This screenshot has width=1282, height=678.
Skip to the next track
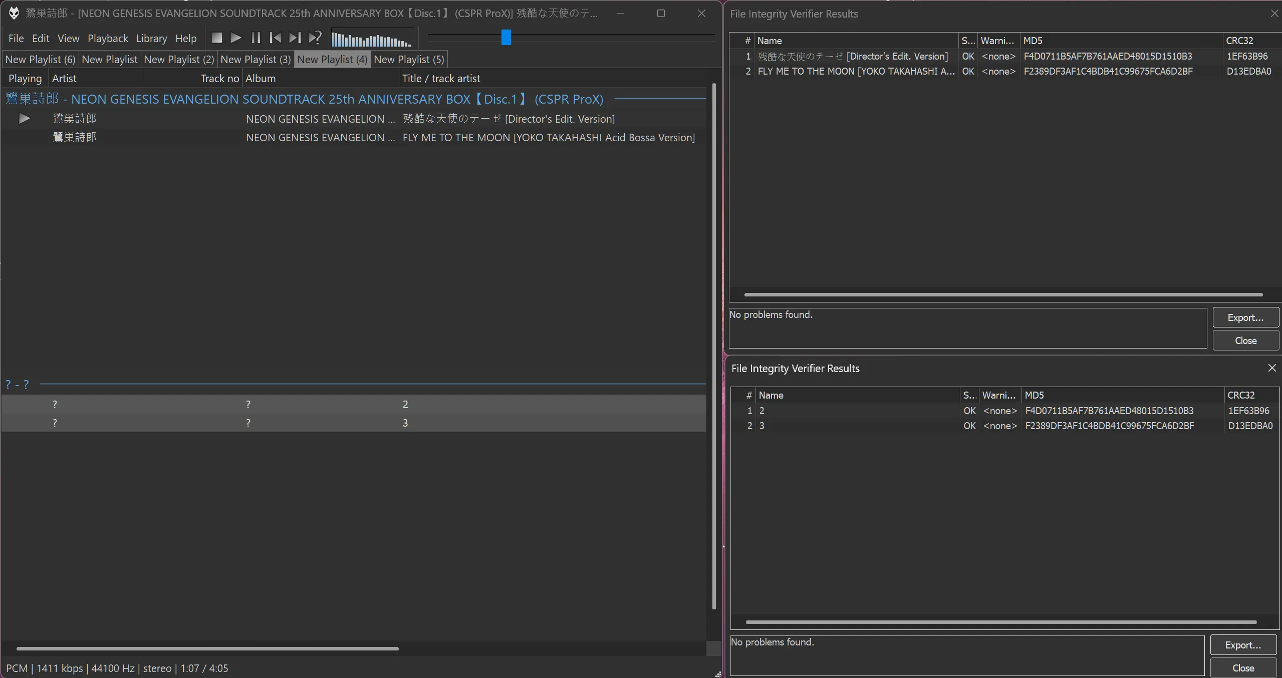tap(295, 38)
